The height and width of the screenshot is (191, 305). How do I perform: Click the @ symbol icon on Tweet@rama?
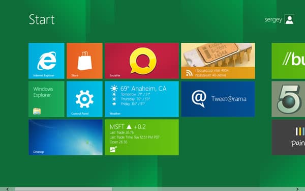[x=199, y=98]
